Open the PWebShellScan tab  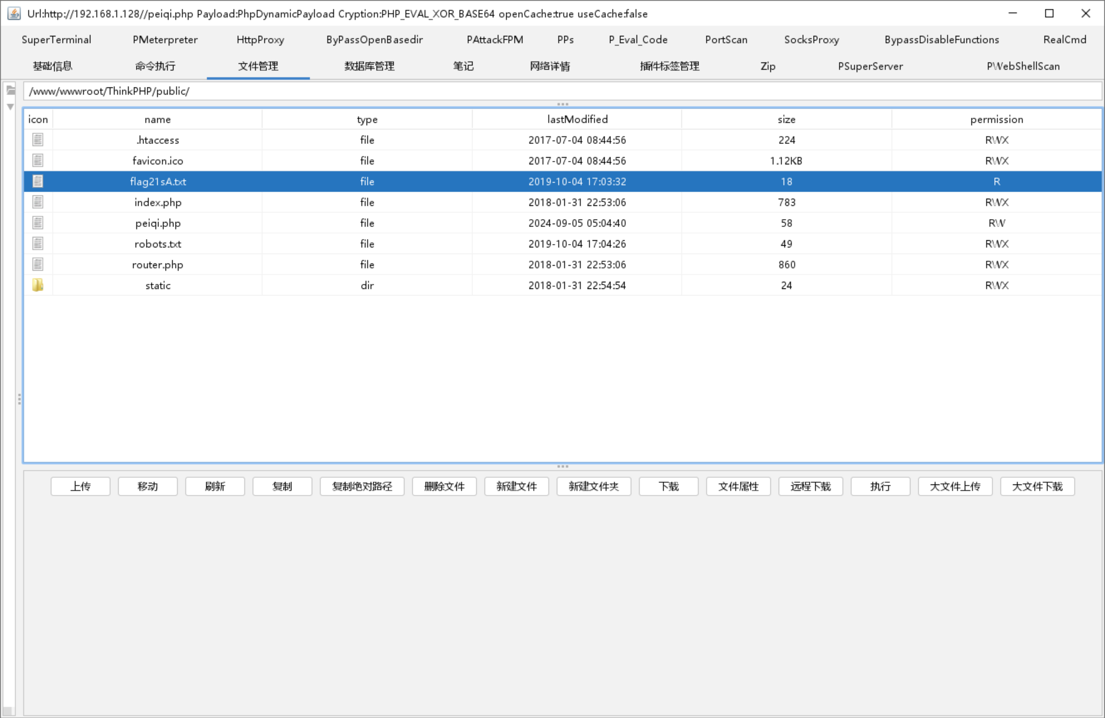click(1023, 66)
